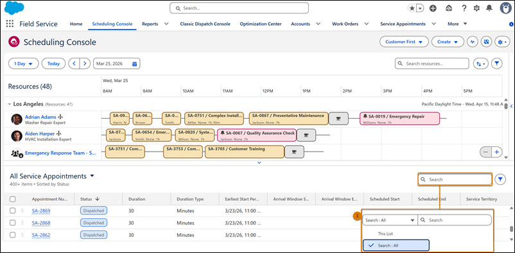Click Emergency Response Team break coffee block
The width and height of the screenshot is (515, 253).
coord(294,152)
